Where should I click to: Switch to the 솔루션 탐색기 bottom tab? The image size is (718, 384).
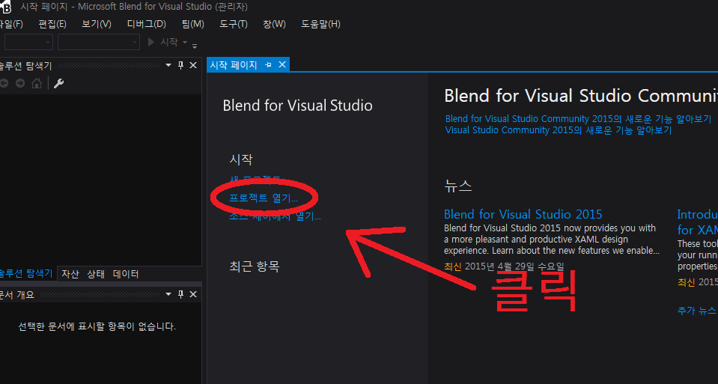point(26,274)
